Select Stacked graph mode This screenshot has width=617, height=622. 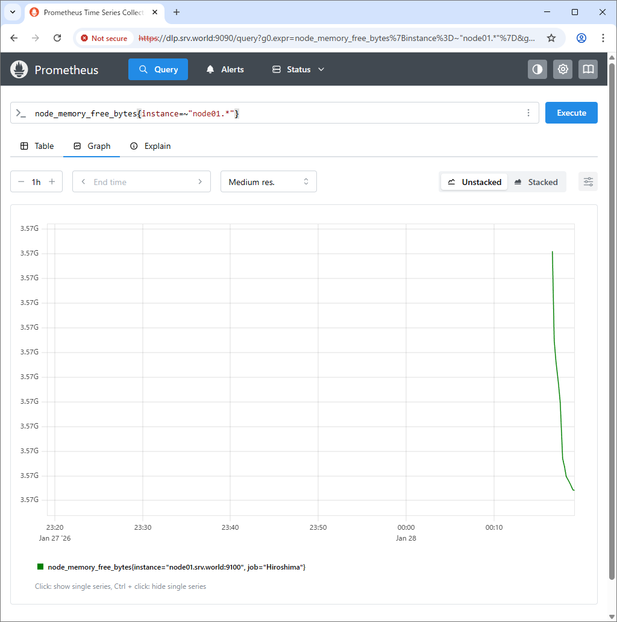[x=536, y=182]
